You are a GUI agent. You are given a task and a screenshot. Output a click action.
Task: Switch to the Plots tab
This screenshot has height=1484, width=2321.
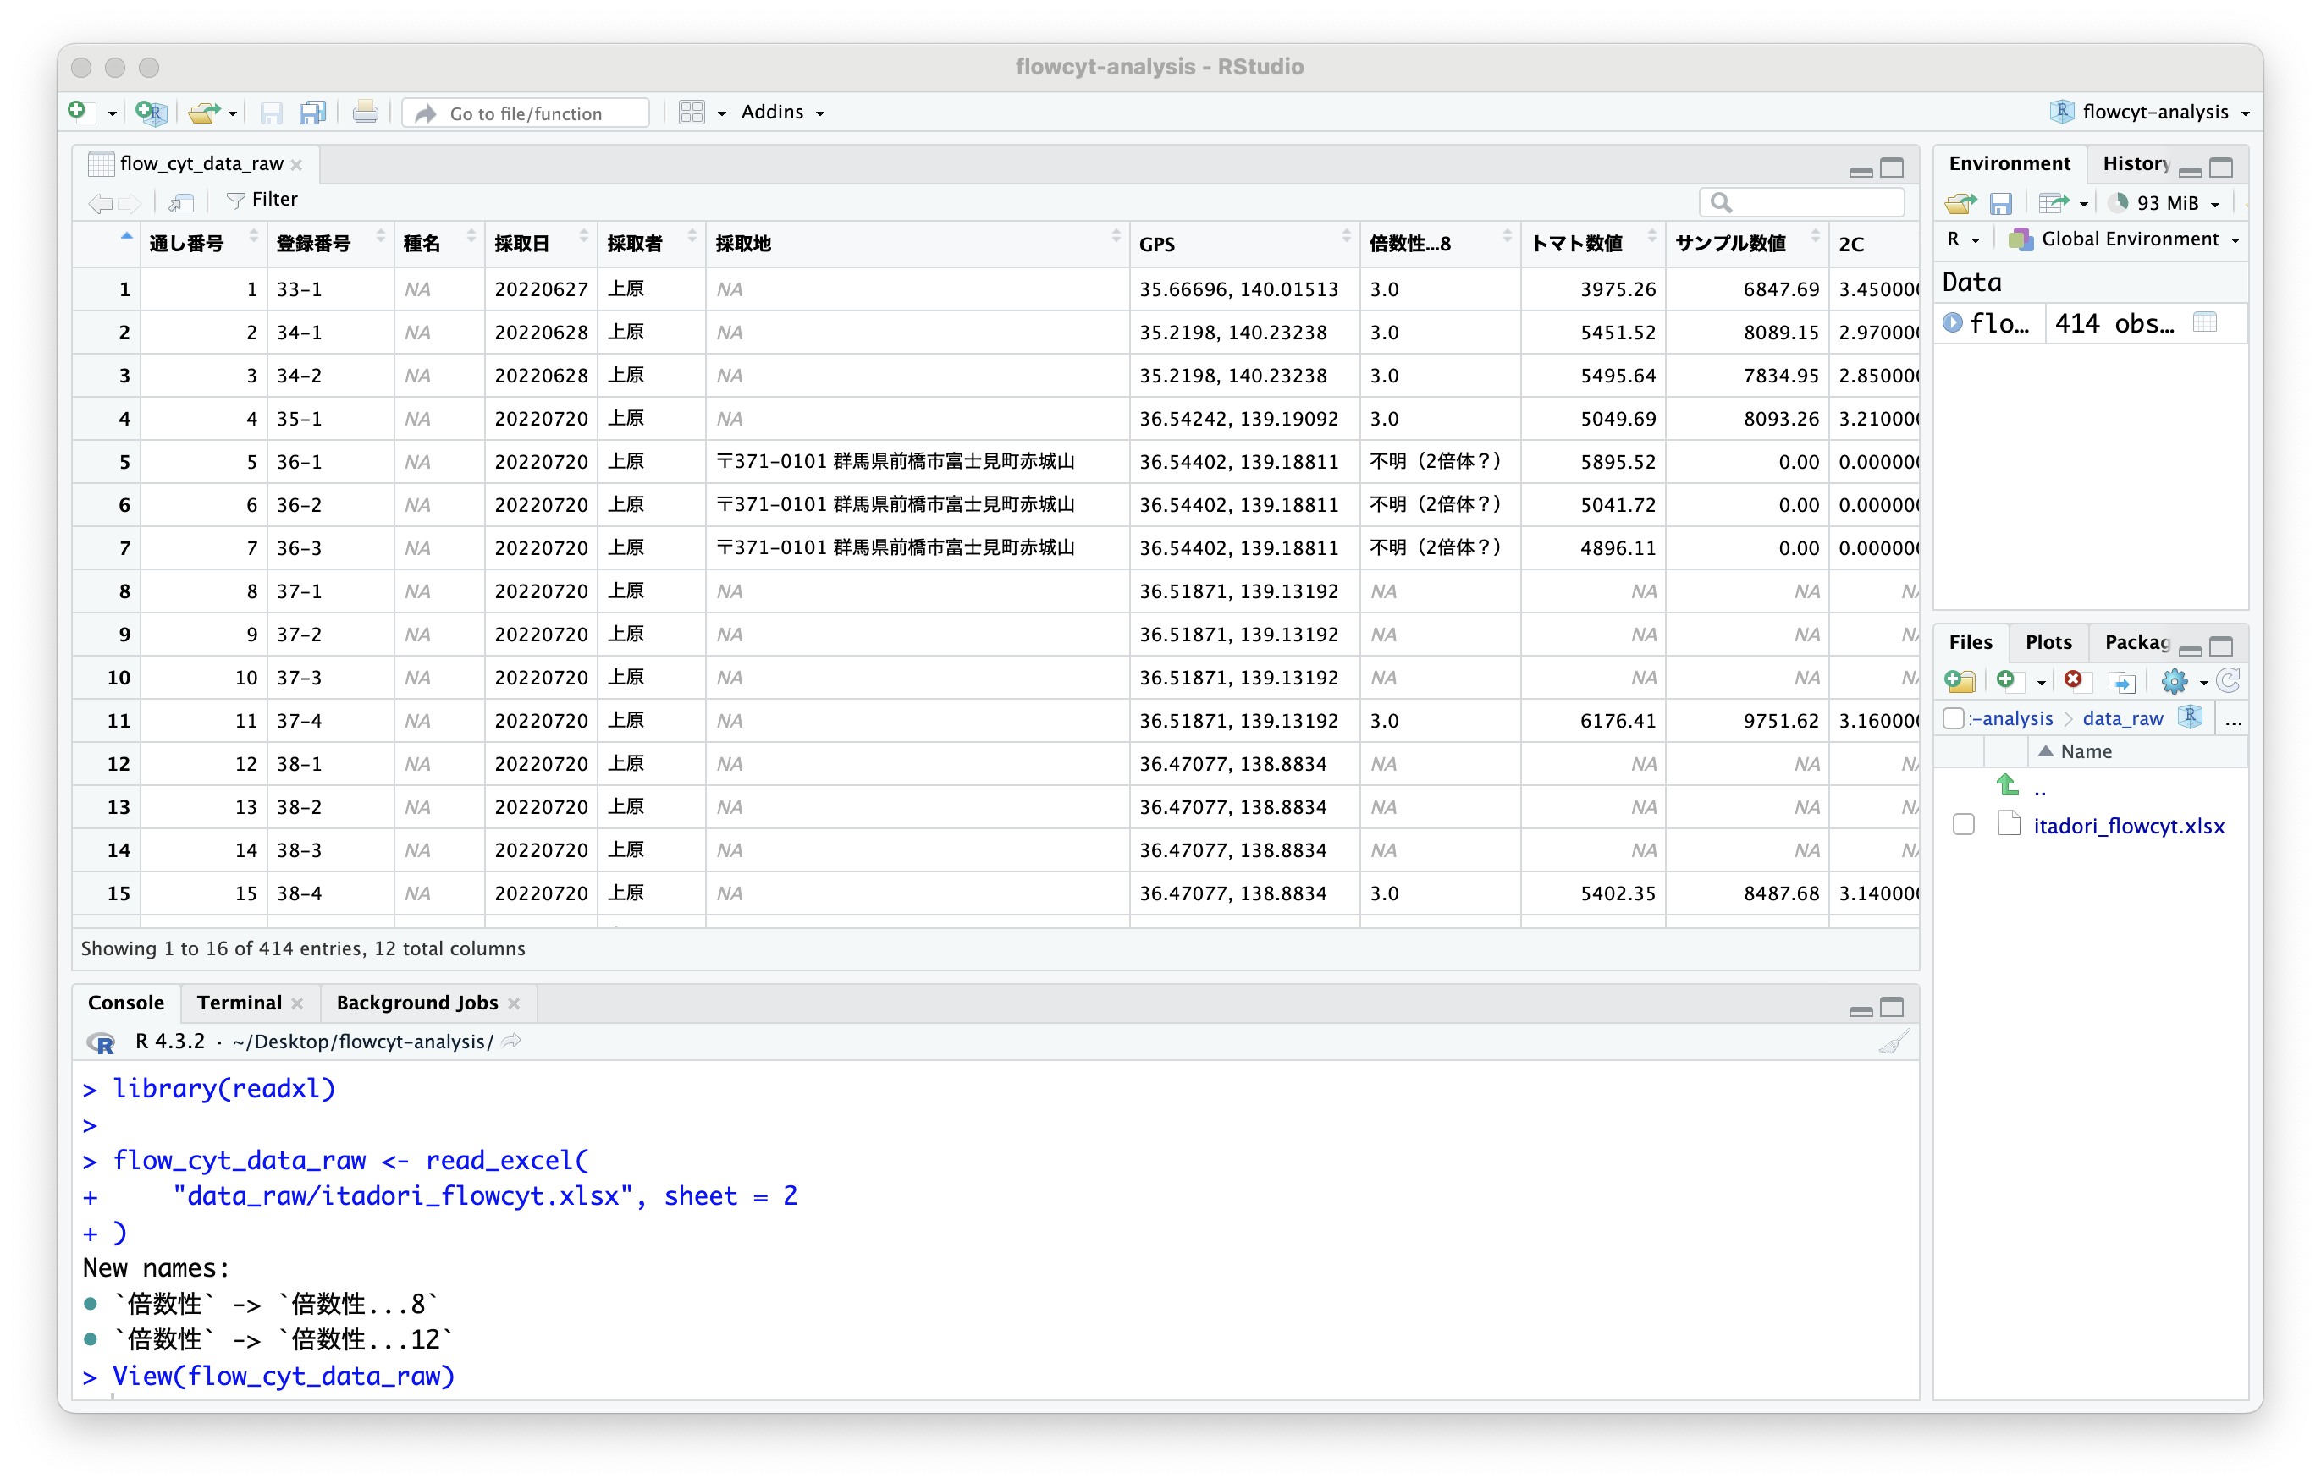click(x=2048, y=642)
